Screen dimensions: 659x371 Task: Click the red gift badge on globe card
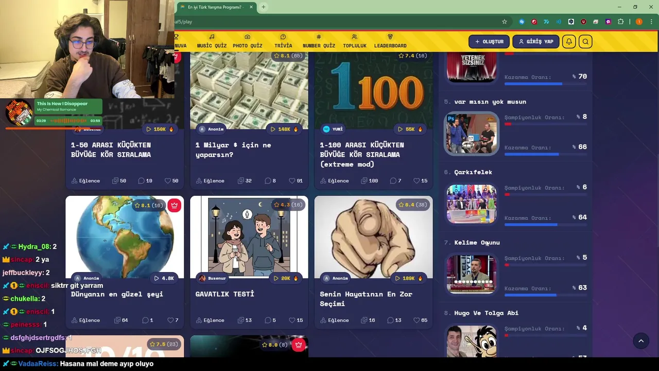point(174,205)
